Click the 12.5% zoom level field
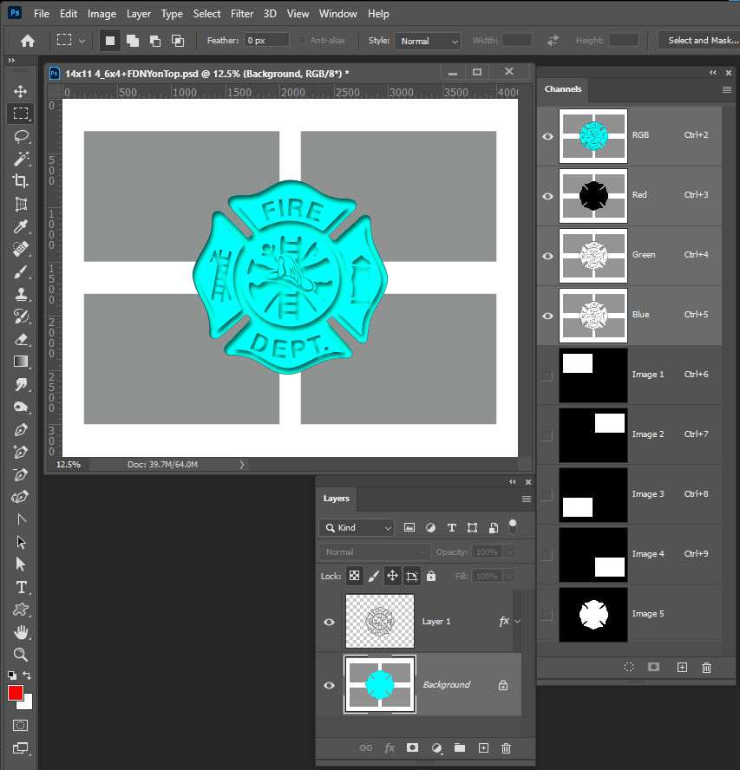The width and height of the screenshot is (740, 770). pyautogui.click(x=69, y=464)
